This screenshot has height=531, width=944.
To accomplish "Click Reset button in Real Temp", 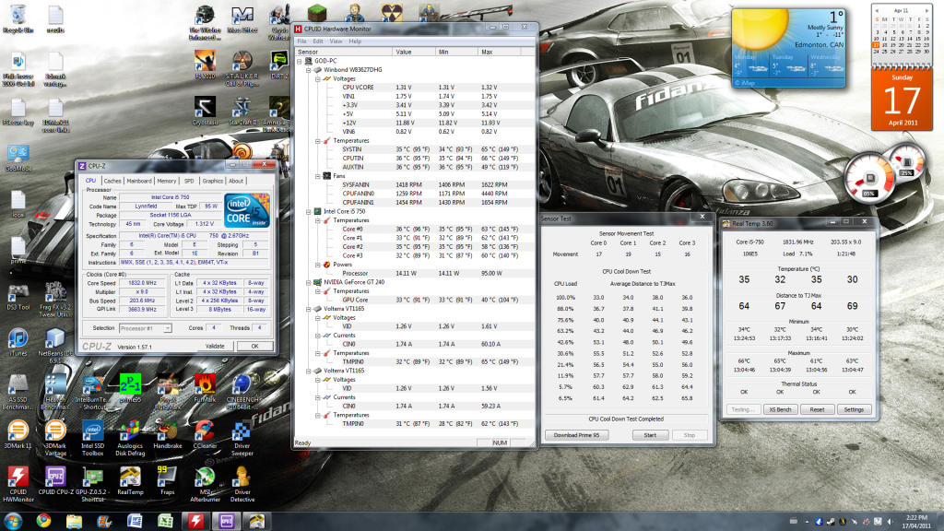I will [817, 409].
